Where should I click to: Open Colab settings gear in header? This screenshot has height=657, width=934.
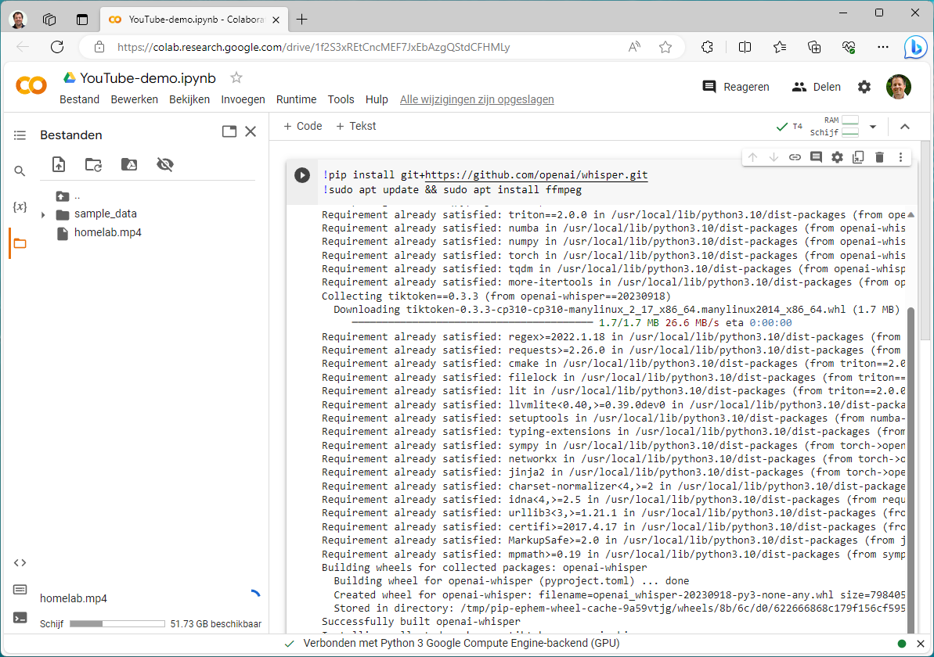click(864, 87)
